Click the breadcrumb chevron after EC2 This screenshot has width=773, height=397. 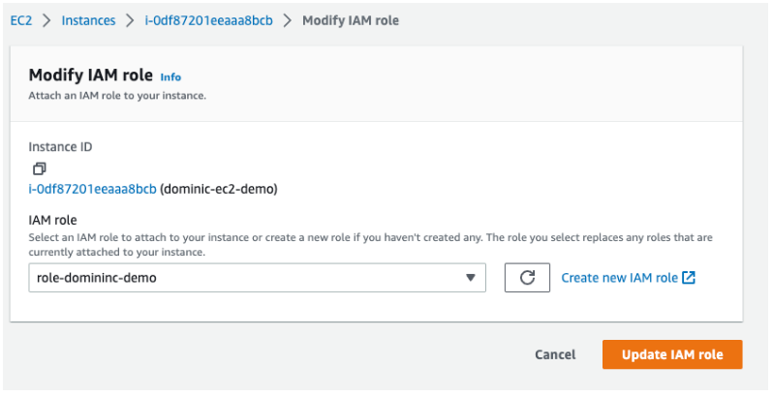pyautogui.click(x=47, y=20)
